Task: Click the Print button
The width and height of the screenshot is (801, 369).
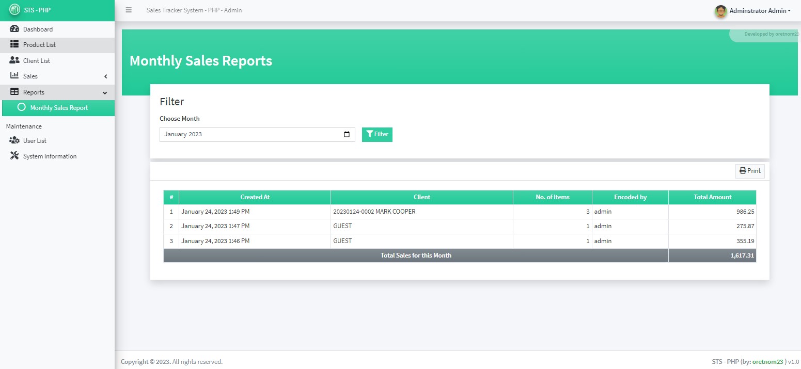Action: tap(750, 171)
